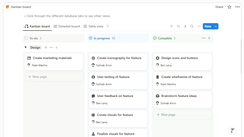
Task: Click icon of Create marketing materials card
Action: [x=29, y=58]
